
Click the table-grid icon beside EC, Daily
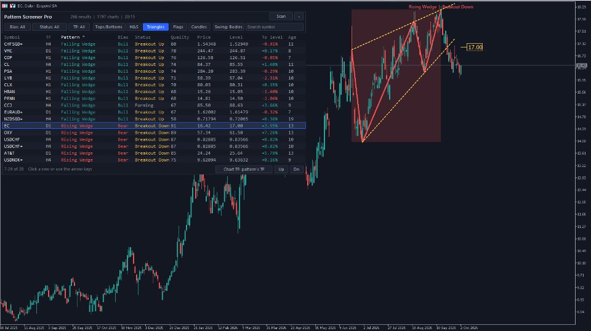(4, 6)
